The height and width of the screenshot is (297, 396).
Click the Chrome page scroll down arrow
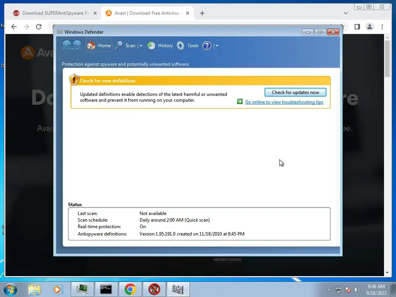tap(387, 273)
